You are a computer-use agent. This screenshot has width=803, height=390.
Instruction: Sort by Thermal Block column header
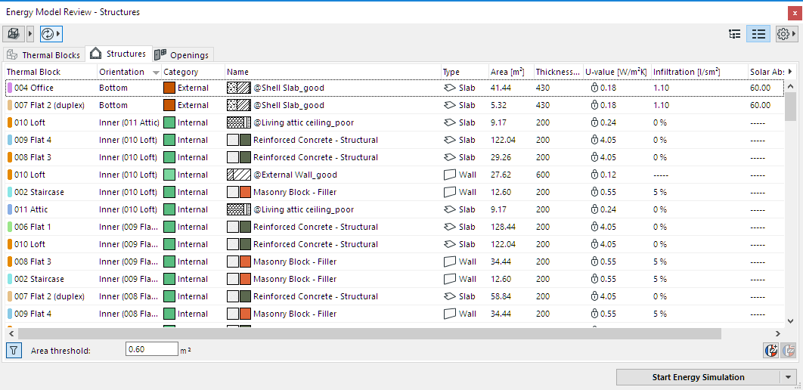point(51,72)
